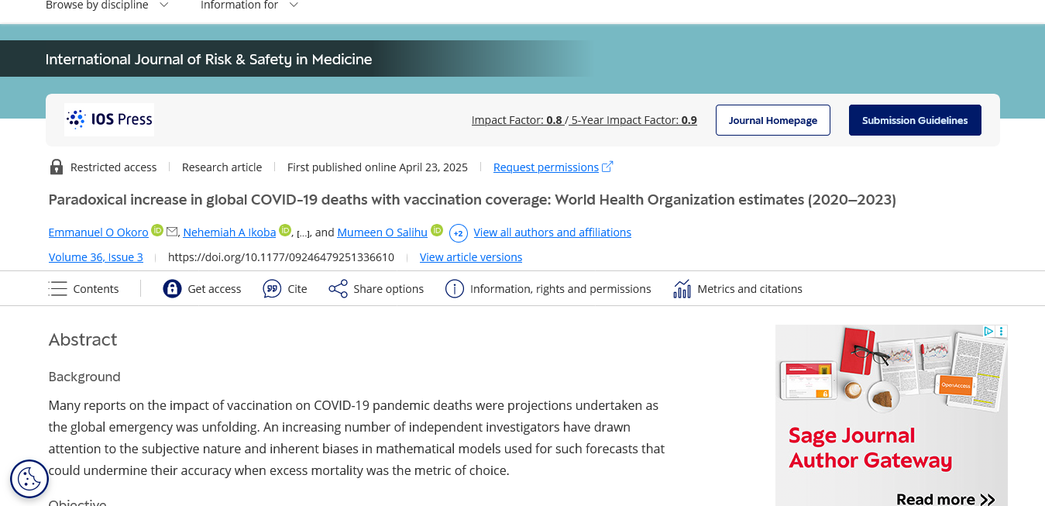The height and width of the screenshot is (506, 1045).
Task: Open the Volume 36, Issue 3 link
Action: click(96, 257)
